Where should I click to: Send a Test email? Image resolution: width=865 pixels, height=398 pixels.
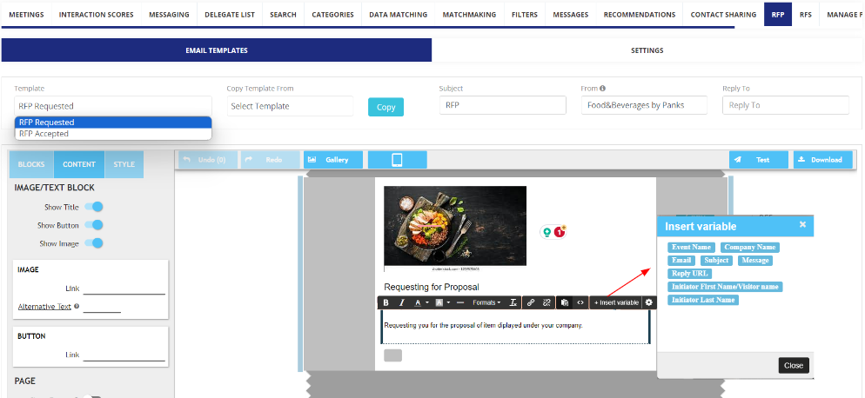759,160
